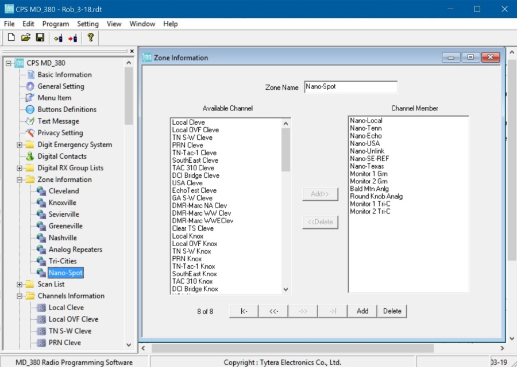The width and height of the screenshot is (517, 367).
Task: Click the General Setting gear icon
Action: pyautogui.click(x=30, y=86)
